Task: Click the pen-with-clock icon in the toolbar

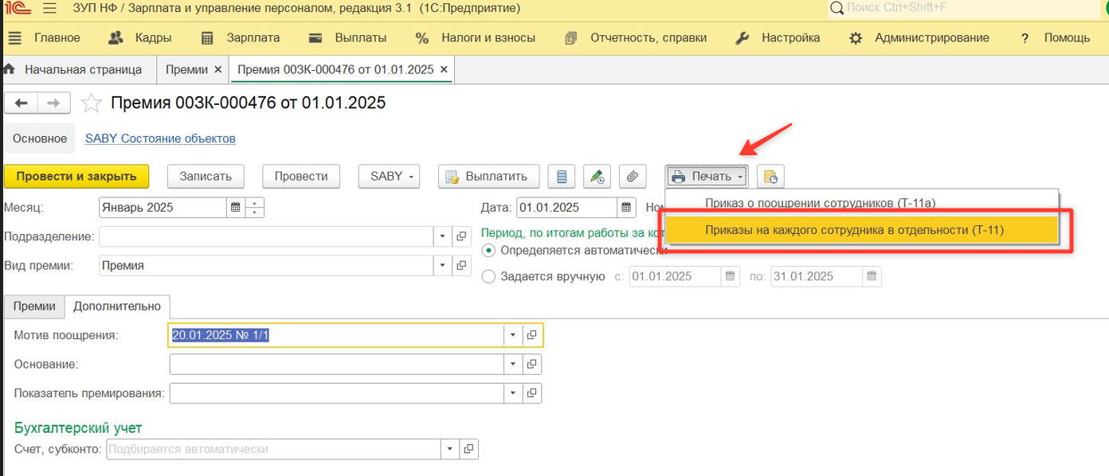Action: (598, 177)
